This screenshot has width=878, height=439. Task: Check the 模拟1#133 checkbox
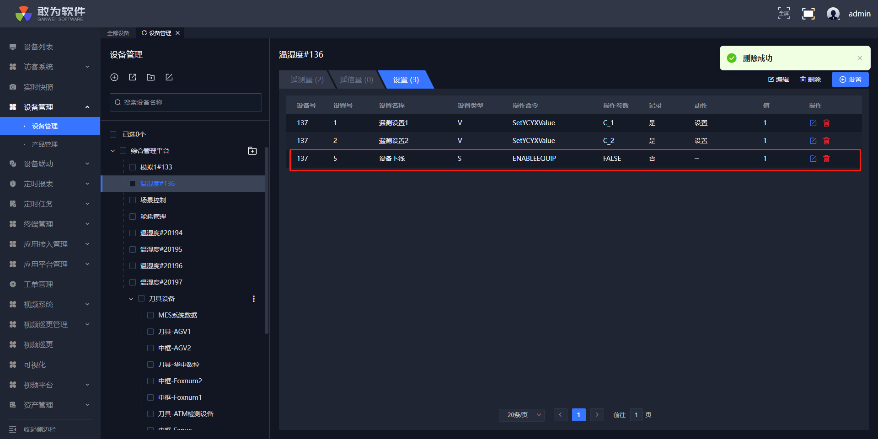(x=133, y=167)
